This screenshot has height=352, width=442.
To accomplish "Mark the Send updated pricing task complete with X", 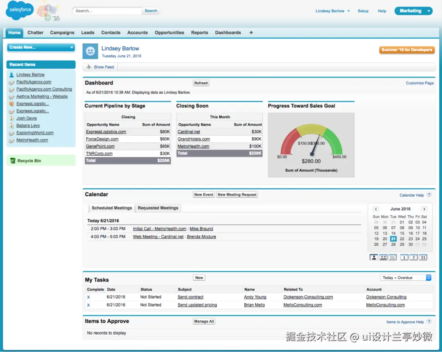I will click(88, 305).
